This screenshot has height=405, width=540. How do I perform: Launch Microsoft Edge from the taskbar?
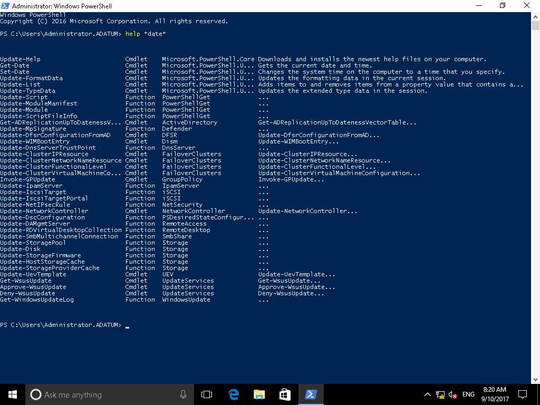(233, 394)
